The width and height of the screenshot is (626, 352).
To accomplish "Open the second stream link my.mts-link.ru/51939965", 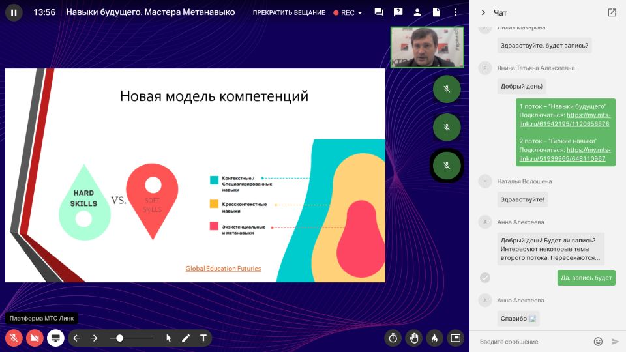I will tap(565, 154).
